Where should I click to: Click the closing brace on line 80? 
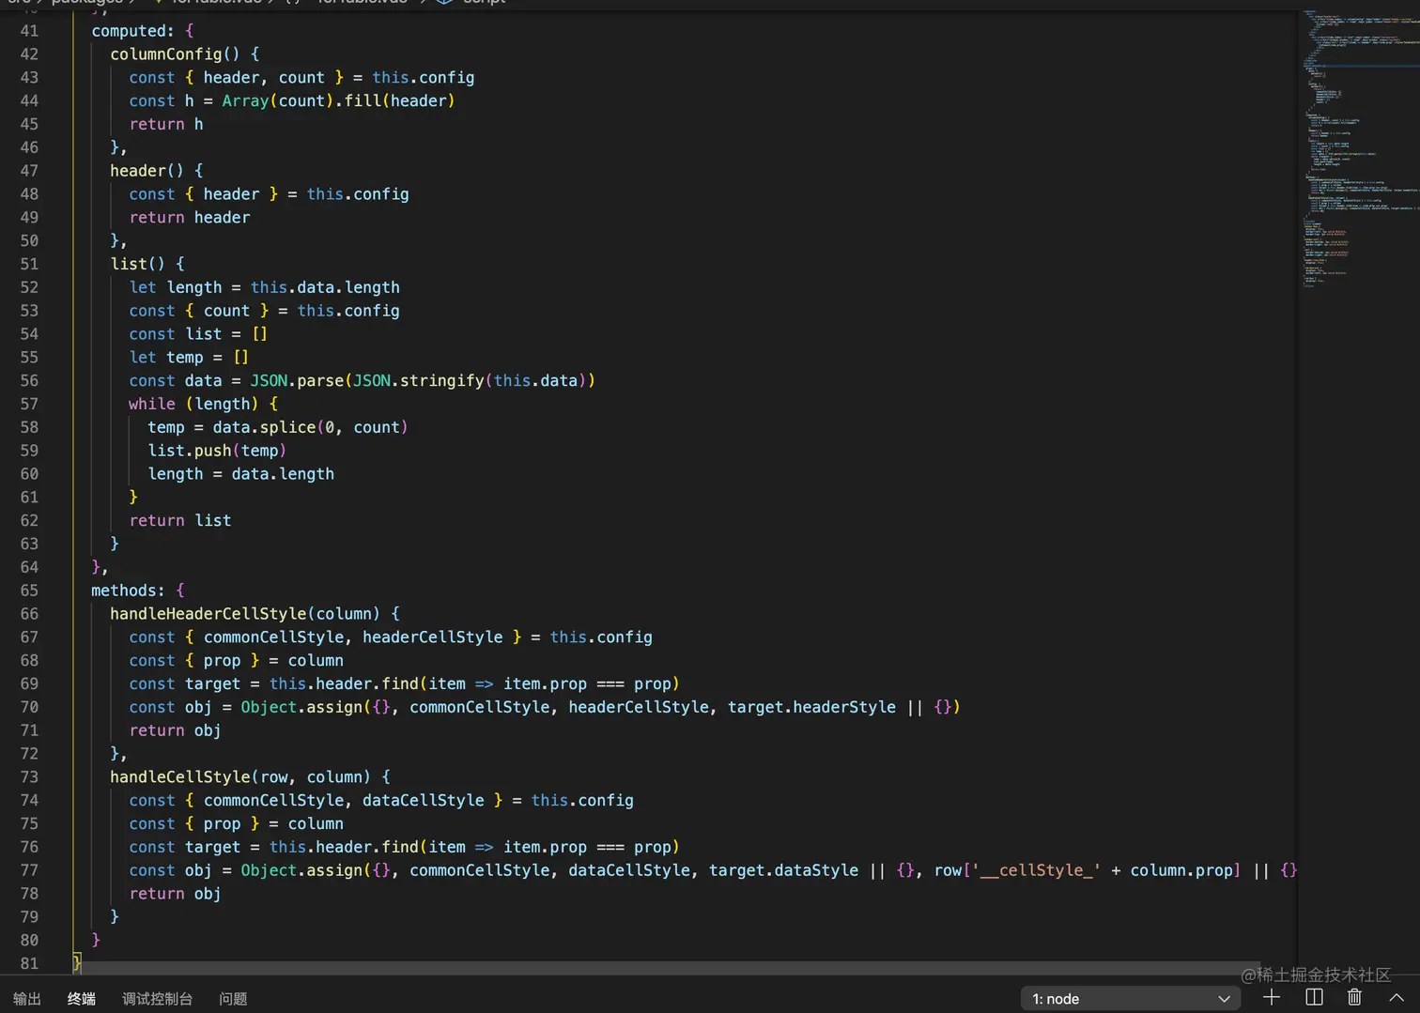tap(96, 940)
